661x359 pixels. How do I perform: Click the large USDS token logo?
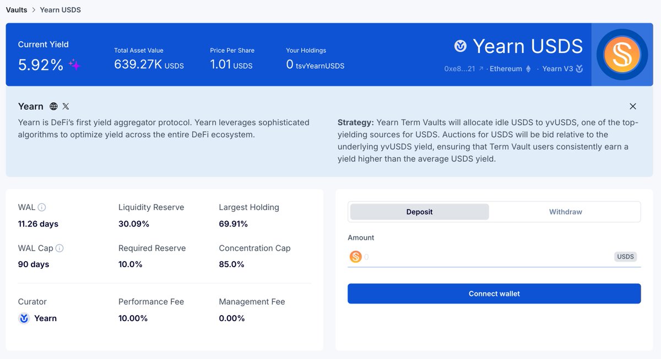click(x=622, y=54)
